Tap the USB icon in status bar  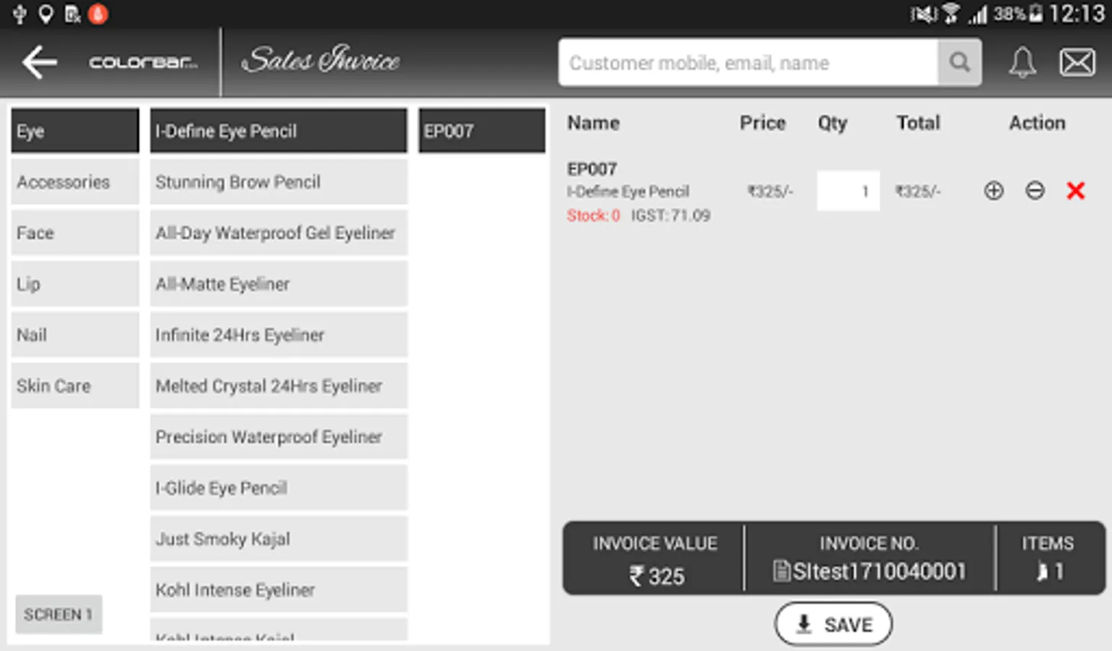click(x=20, y=14)
